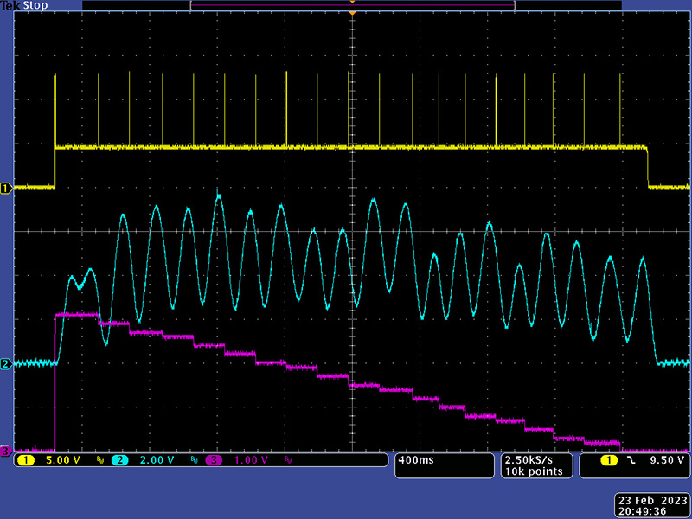This screenshot has width=692, height=519.
Task: Click the magenta channel 3 badge
Action: point(213,460)
